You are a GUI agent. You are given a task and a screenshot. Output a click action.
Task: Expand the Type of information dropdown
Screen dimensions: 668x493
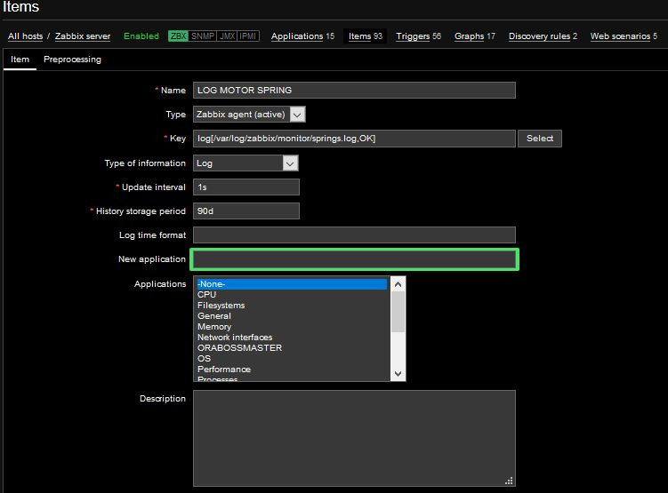[x=245, y=163]
